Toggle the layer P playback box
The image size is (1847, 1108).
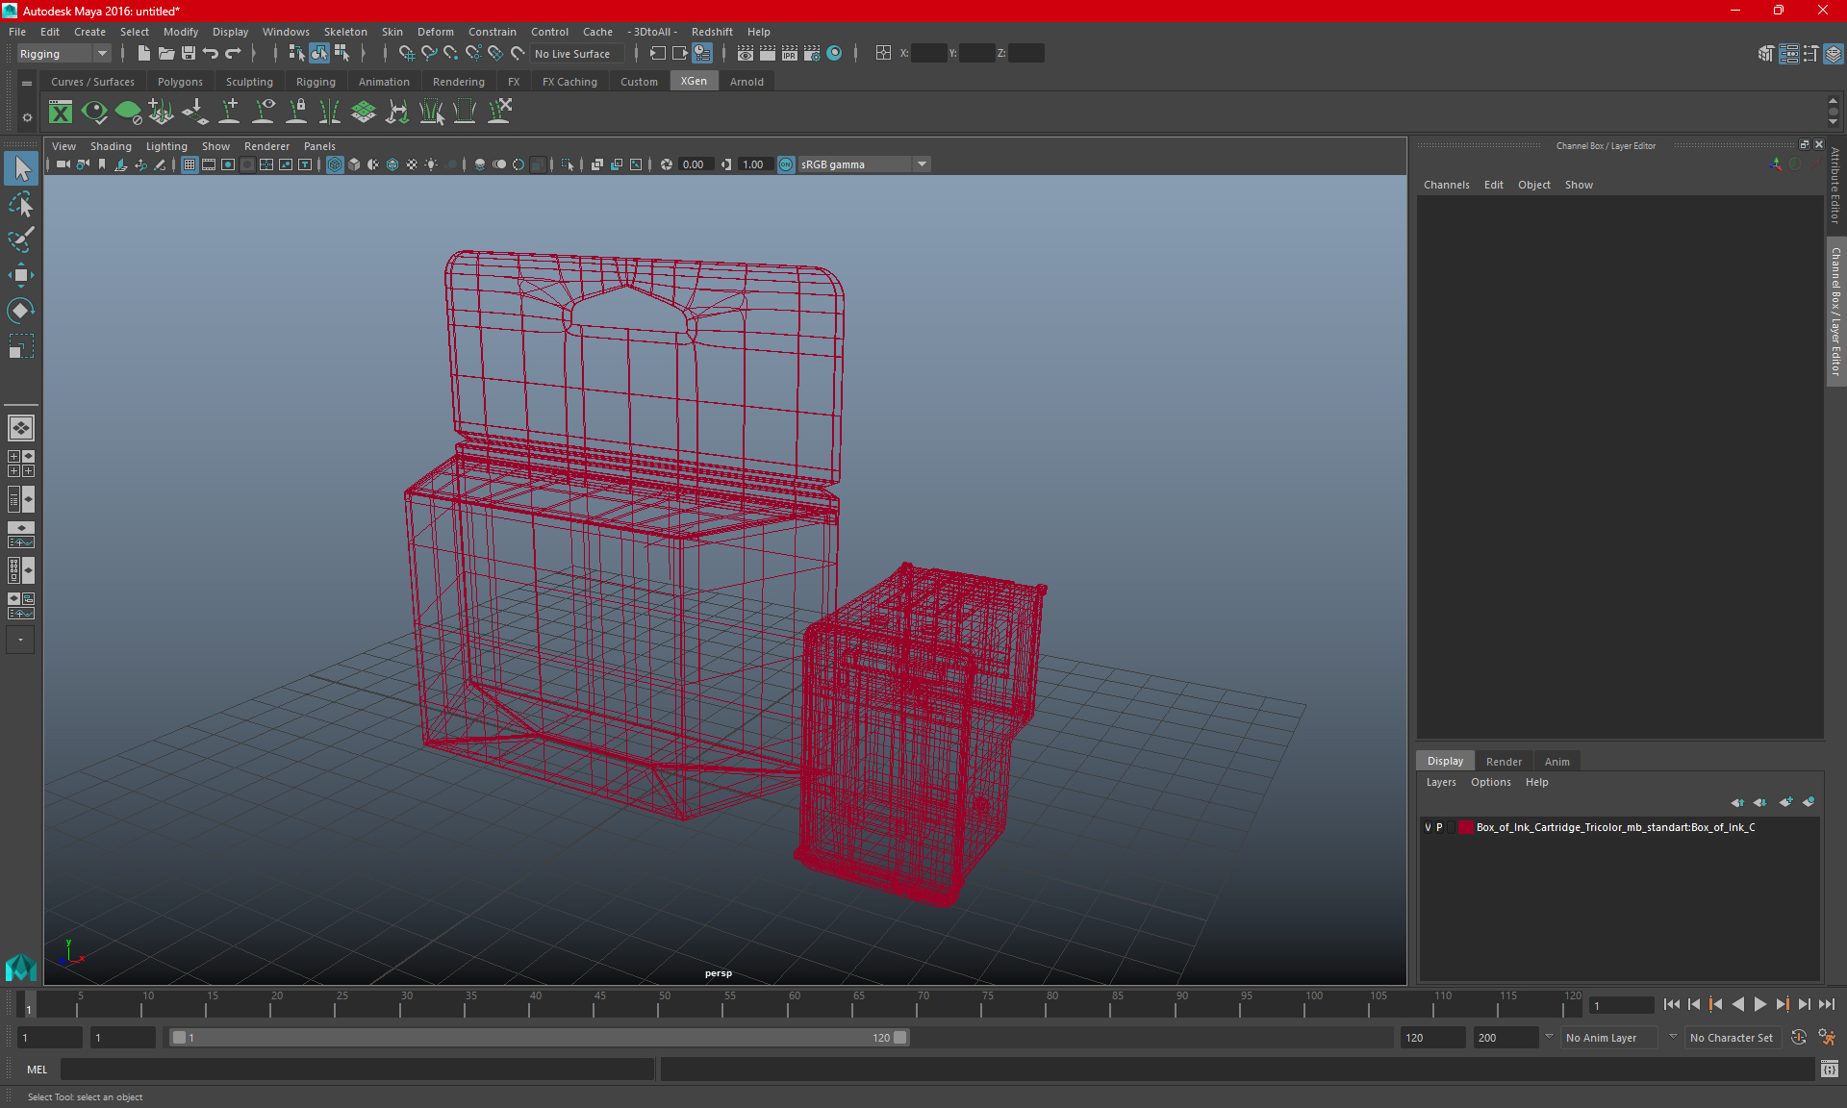pyautogui.click(x=1440, y=827)
